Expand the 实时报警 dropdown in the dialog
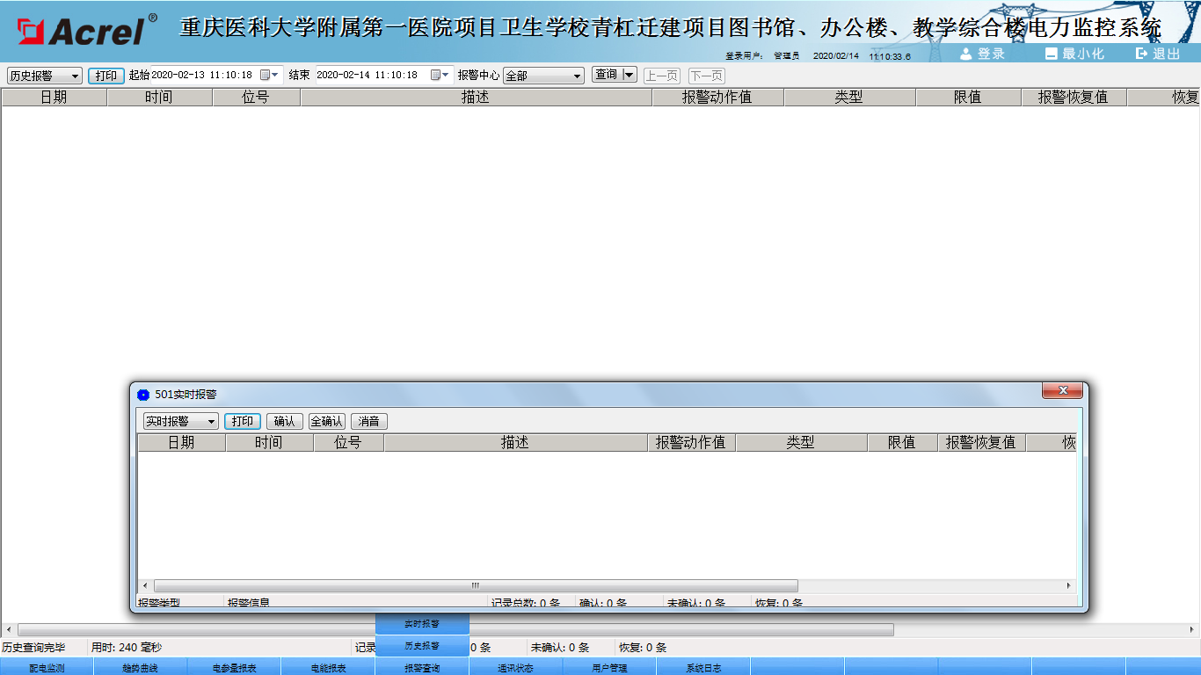Screen dimensions: 1201x675 point(211,422)
